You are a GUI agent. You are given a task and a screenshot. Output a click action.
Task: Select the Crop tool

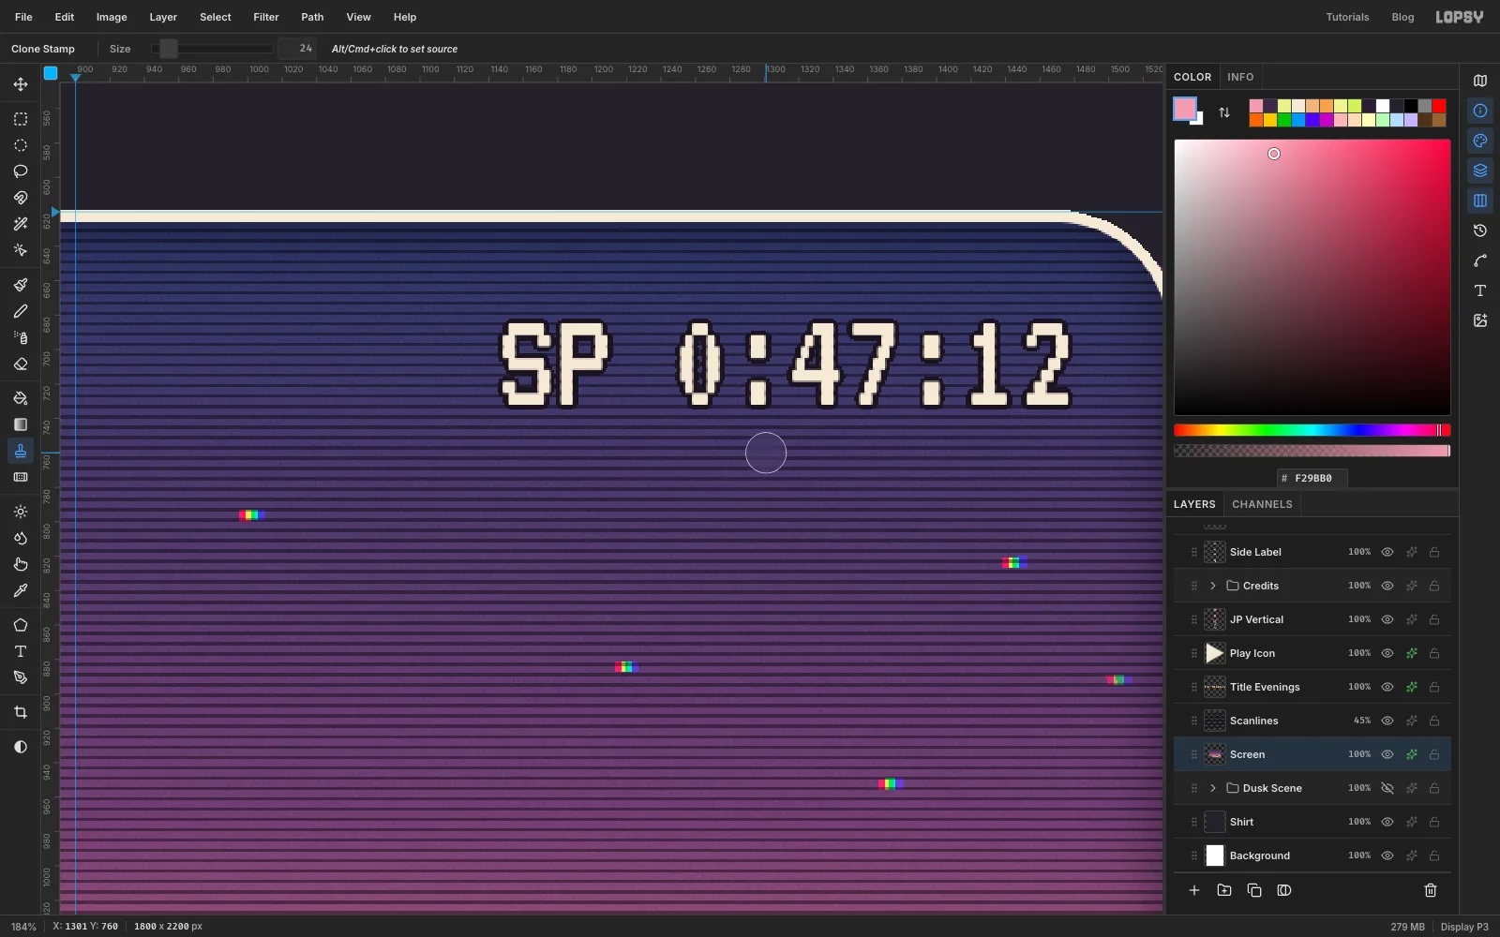click(21, 712)
